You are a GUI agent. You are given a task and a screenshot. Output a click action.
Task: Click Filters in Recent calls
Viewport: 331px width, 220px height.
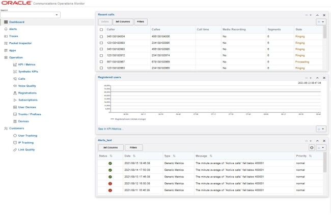[141, 22]
